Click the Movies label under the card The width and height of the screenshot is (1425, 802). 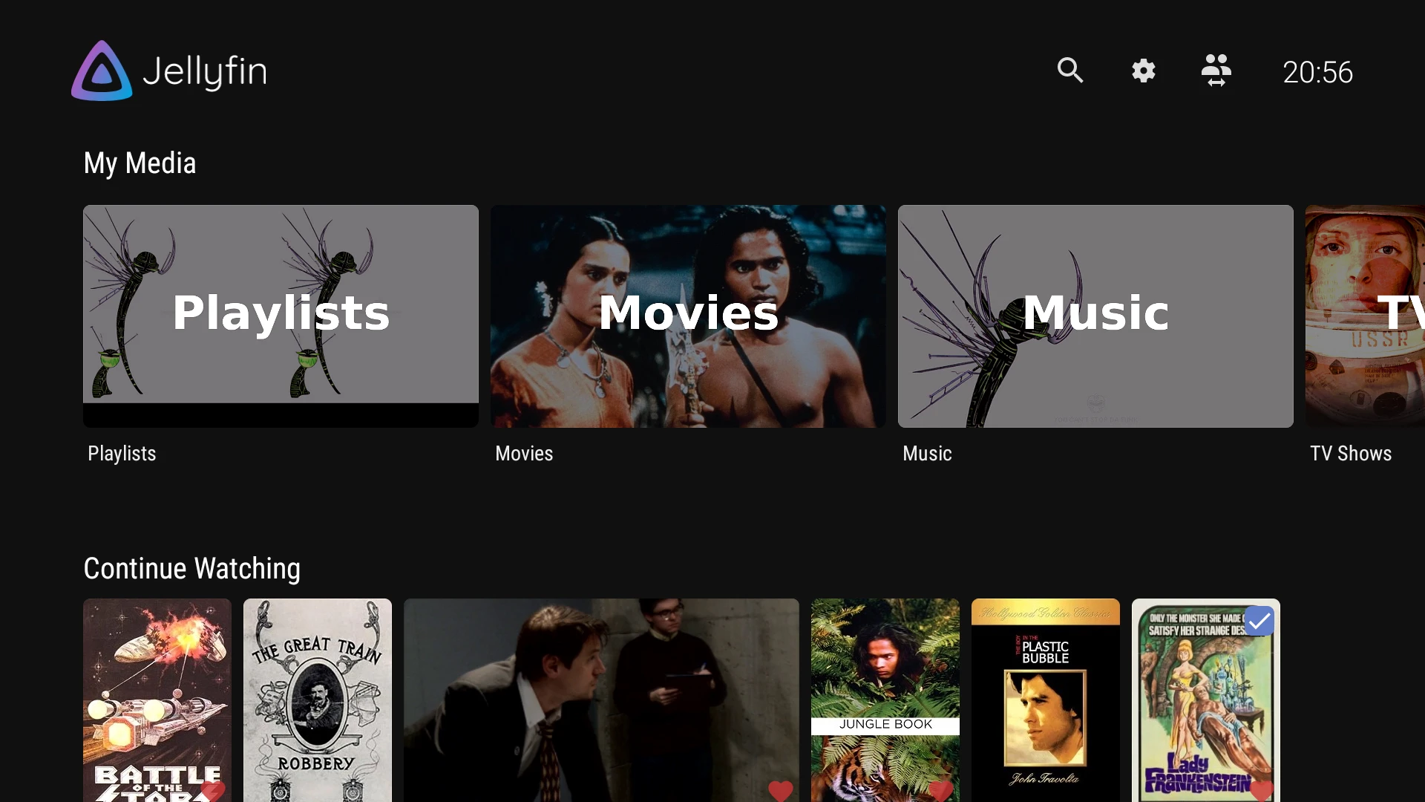tap(524, 454)
